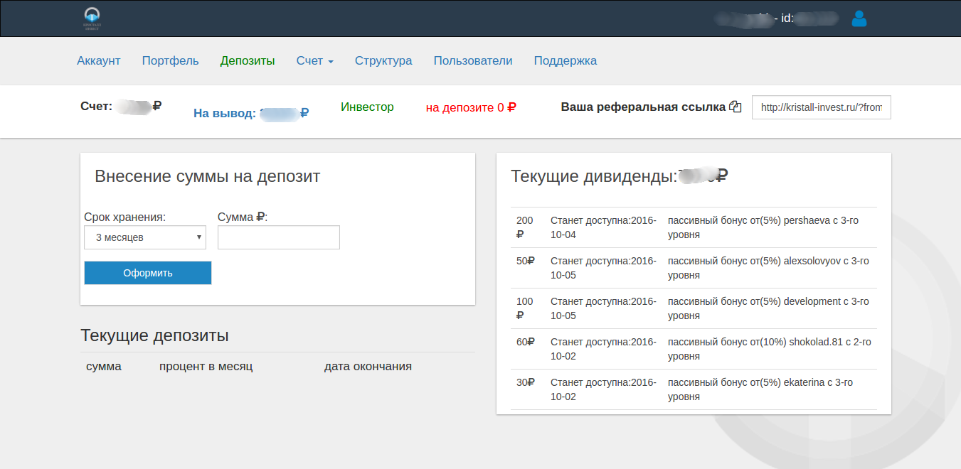Open the Срок хранения dropdown

pyautogui.click(x=145, y=237)
